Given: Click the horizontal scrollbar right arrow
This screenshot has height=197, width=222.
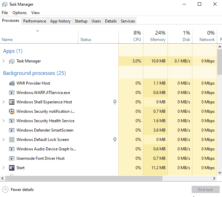Looking at the screenshot, I should 214,178.
